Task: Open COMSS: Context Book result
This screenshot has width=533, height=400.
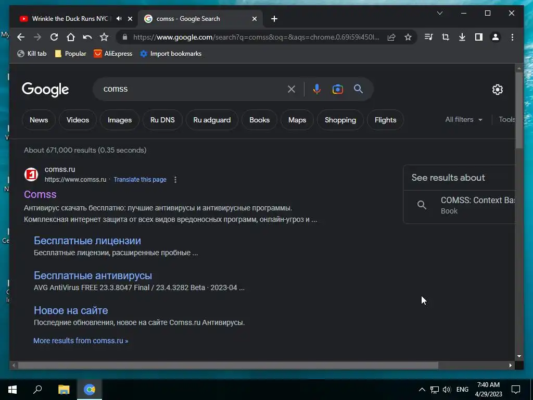Action: pos(461,205)
